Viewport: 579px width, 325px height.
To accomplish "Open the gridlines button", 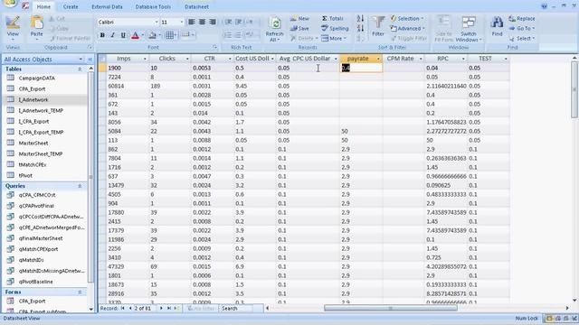I will (169, 35).
